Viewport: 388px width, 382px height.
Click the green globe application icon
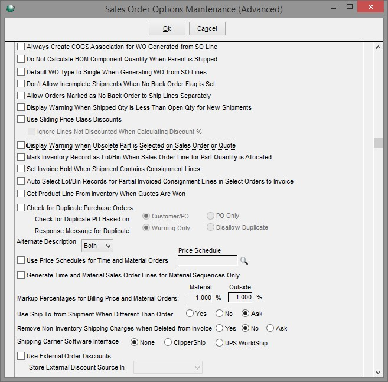click(x=11, y=9)
